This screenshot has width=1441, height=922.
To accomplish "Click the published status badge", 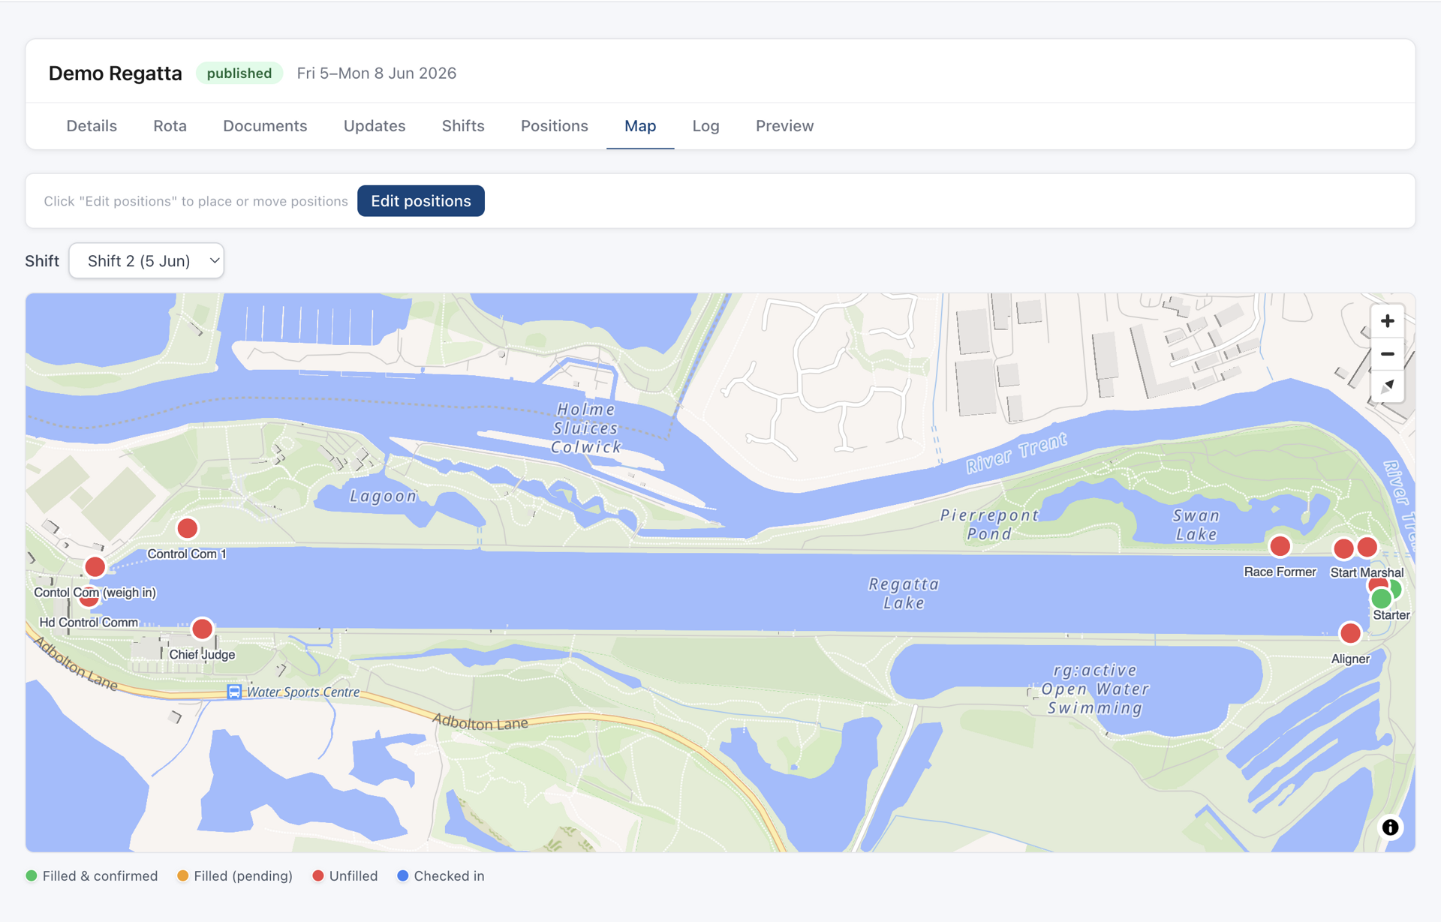I will tap(239, 73).
